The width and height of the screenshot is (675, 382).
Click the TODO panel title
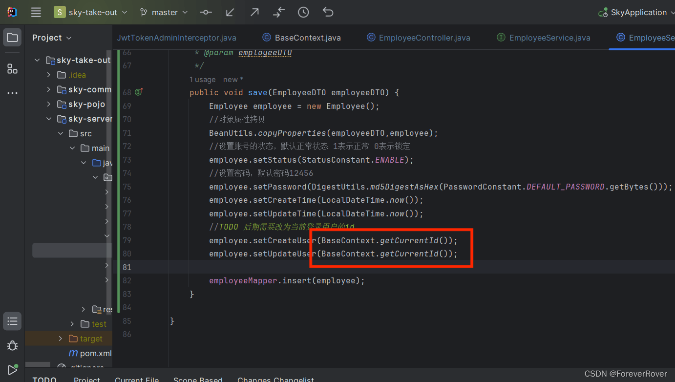point(44,379)
